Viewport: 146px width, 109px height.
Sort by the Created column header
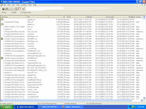pyautogui.click(x=81, y=17)
